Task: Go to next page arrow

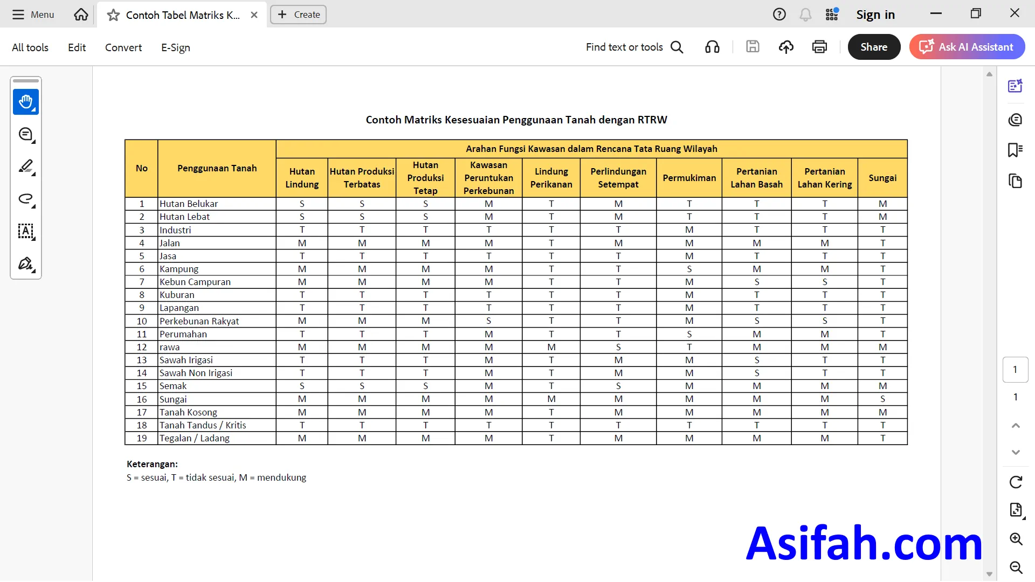Action: tap(1016, 453)
